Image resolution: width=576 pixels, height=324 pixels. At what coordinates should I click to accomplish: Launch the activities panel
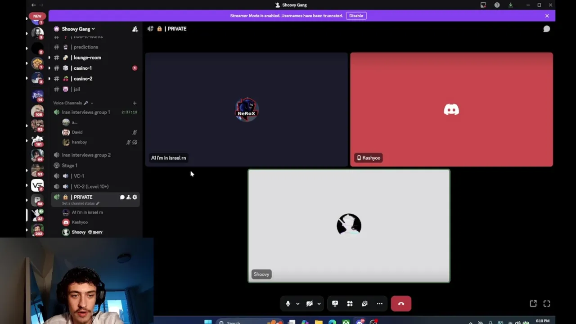(350, 304)
